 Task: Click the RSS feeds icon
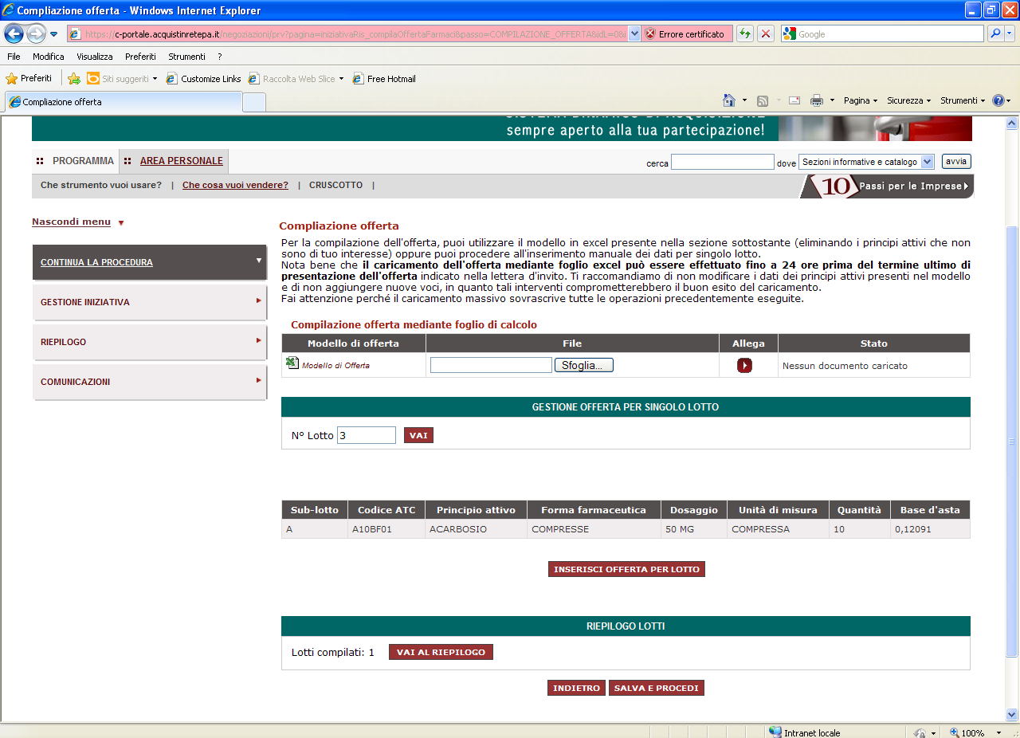763,100
